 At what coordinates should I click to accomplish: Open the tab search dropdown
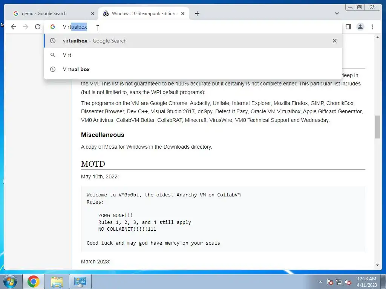tap(337, 14)
